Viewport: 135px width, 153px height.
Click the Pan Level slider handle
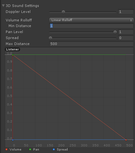115,32
